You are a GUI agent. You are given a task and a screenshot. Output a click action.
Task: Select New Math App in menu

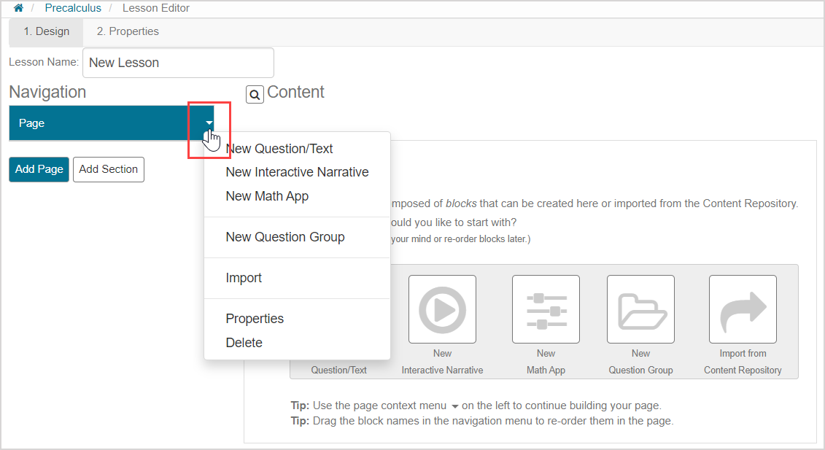coord(267,196)
